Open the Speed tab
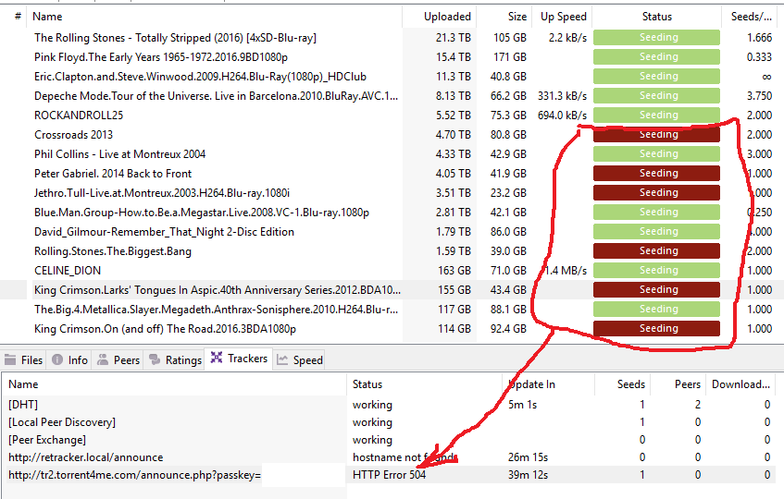784x499 pixels. pyautogui.click(x=299, y=359)
